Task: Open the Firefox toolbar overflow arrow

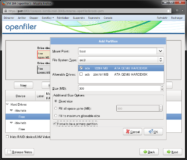Action: click(x=182, y=11)
